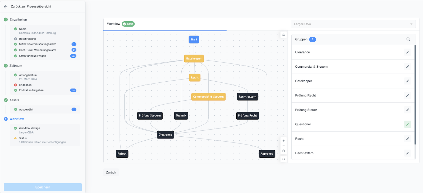The width and height of the screenshot is (423, 193).
Task: Edit the Clearance group
Action: tap(407, 52)
